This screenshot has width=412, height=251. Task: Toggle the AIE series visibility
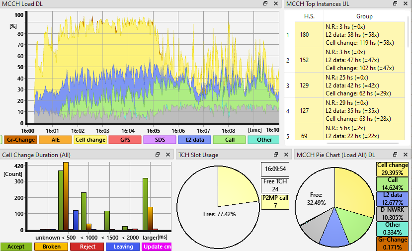pos(55,140)
